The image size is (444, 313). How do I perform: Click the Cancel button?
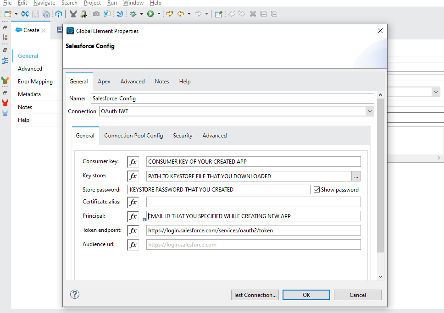click(358, 295)
